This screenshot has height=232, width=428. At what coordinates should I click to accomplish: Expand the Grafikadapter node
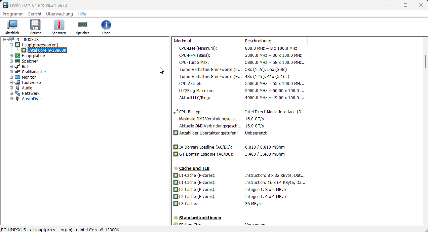11,72
